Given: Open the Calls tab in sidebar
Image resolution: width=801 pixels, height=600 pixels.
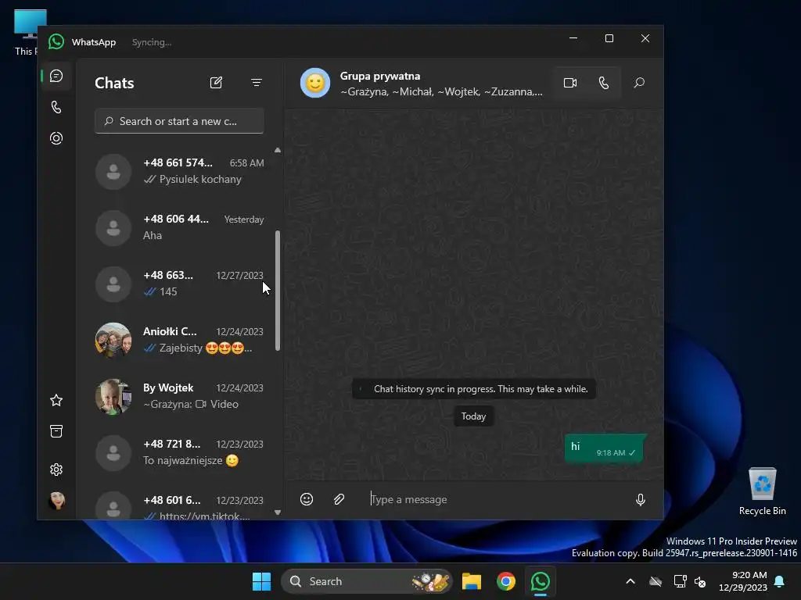Looking at the screenshot, I should pyautogui.click(x=56, y=107).
